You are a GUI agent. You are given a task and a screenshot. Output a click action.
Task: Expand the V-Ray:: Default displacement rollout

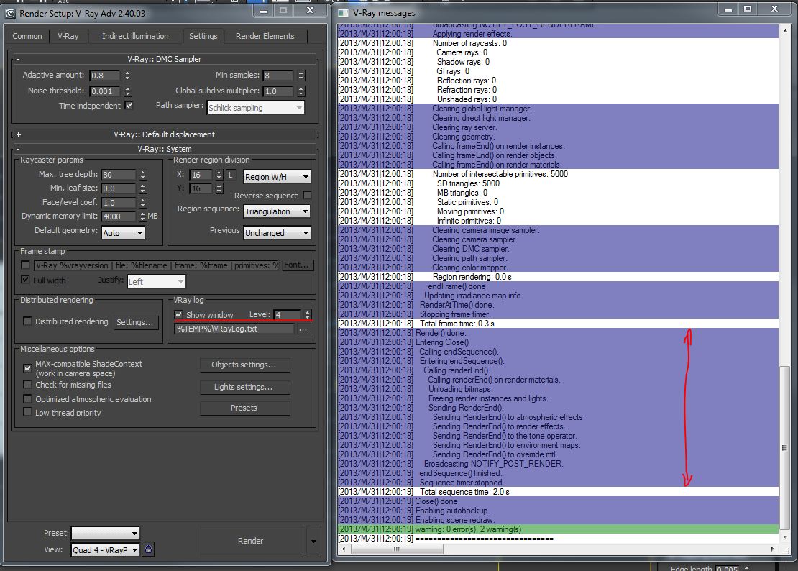click(165, 134)
